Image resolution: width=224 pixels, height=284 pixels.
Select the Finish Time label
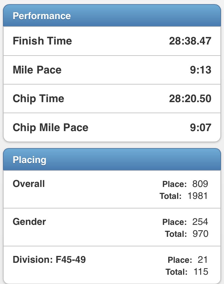pyautogui.click(x=42, y=41)
